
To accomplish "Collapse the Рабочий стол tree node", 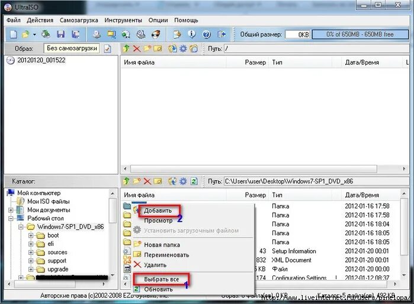I will 11,219.
